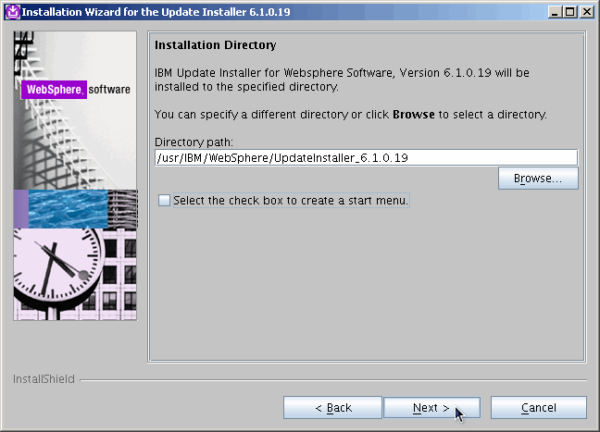Click the clock image in the sidebar
Screen dimensions: 600x432
pos(57,273)
